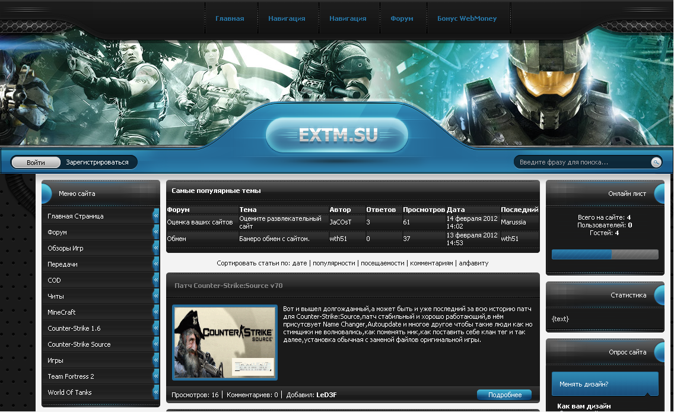Viewport: 674px width, 412px height.
Task: Click the arrow icon beside Передачи
Action: pos(156,264)
